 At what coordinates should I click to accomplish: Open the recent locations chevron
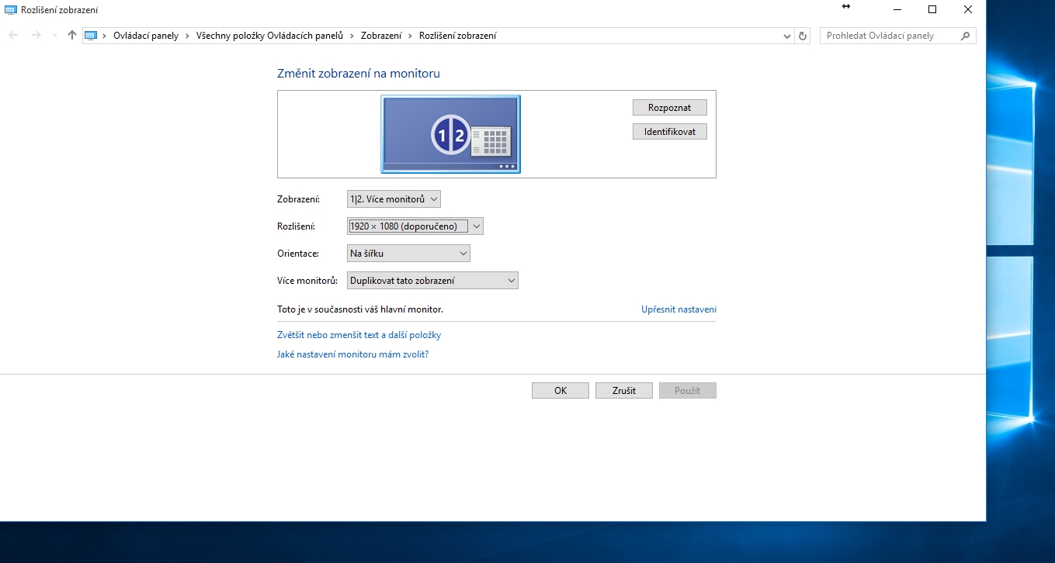pyautogui.click(x=54, y=36)
